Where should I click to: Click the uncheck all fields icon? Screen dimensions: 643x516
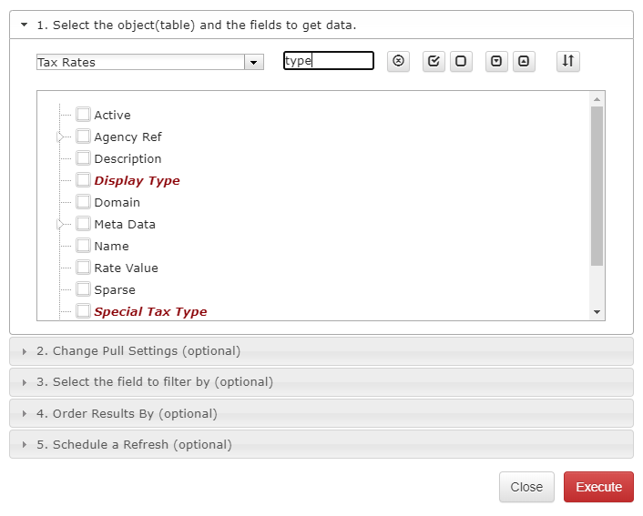(x=461, y=62)
